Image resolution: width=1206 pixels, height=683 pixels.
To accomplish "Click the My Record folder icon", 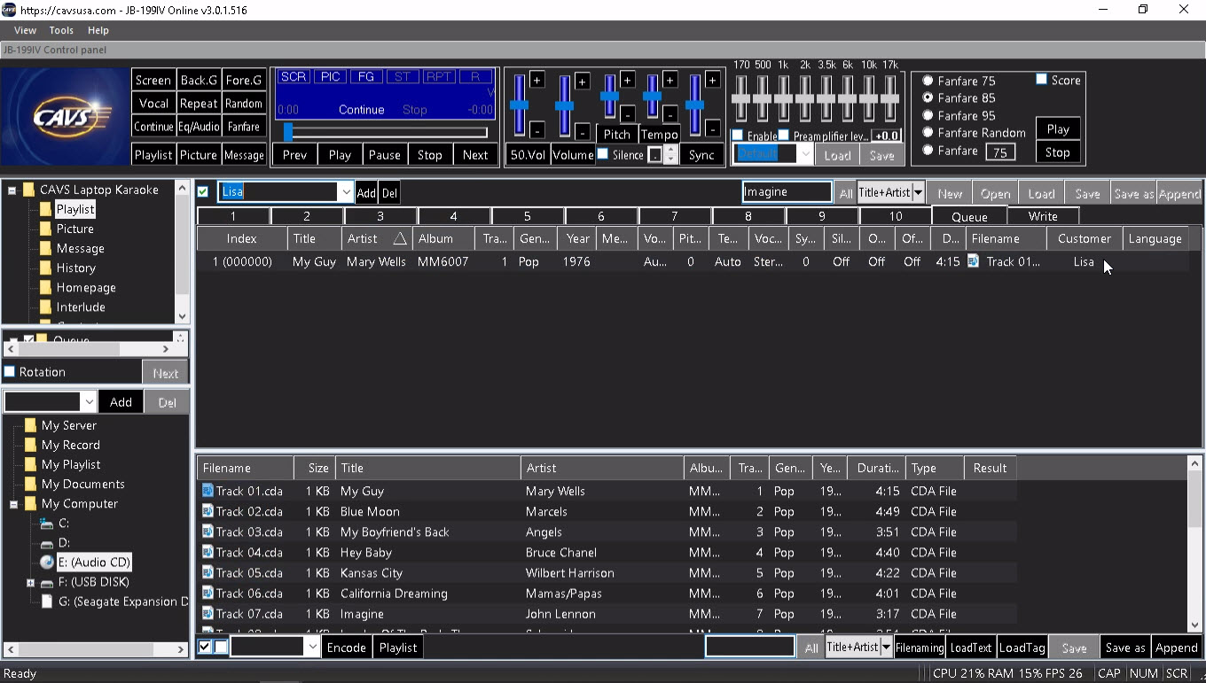I will point(31,445).
